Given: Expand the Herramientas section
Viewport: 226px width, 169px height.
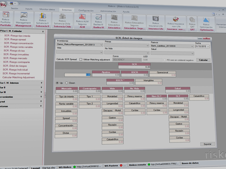Looking at the screenshot, I should [x=41, y=97].
